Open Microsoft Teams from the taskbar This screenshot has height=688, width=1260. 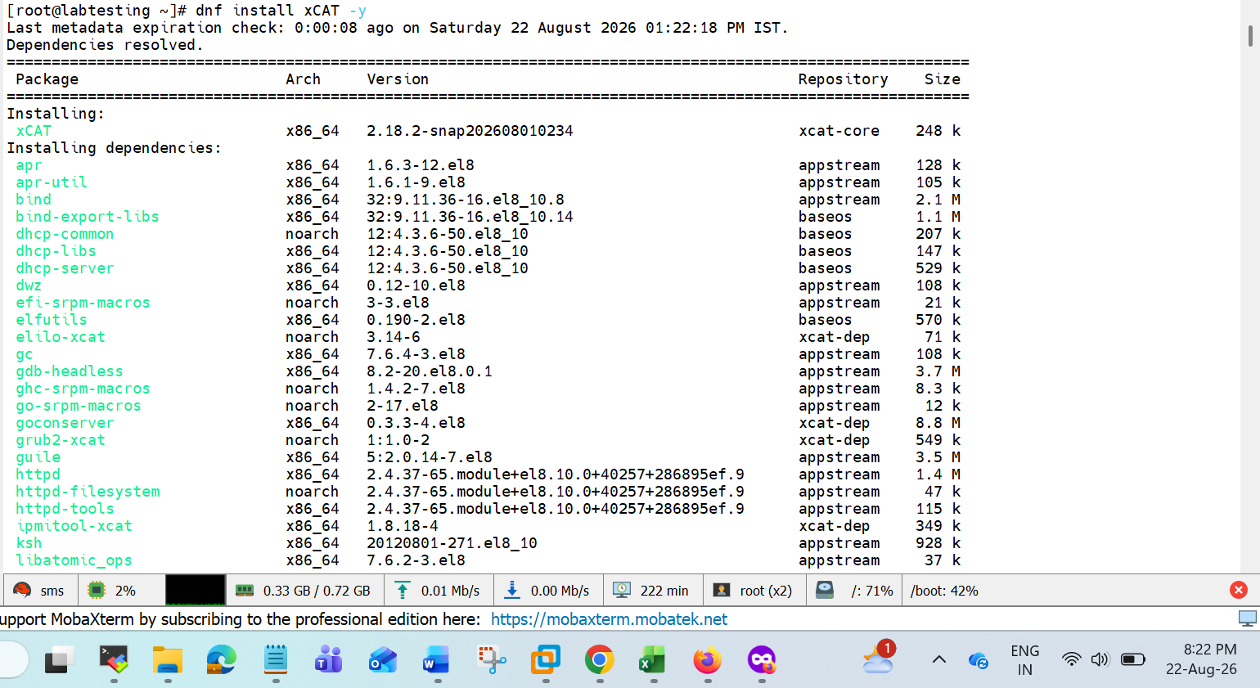point(328,659)
